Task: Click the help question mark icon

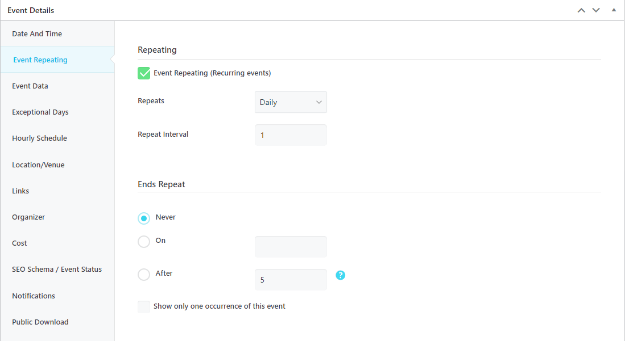Action: (x=341, y=275)
